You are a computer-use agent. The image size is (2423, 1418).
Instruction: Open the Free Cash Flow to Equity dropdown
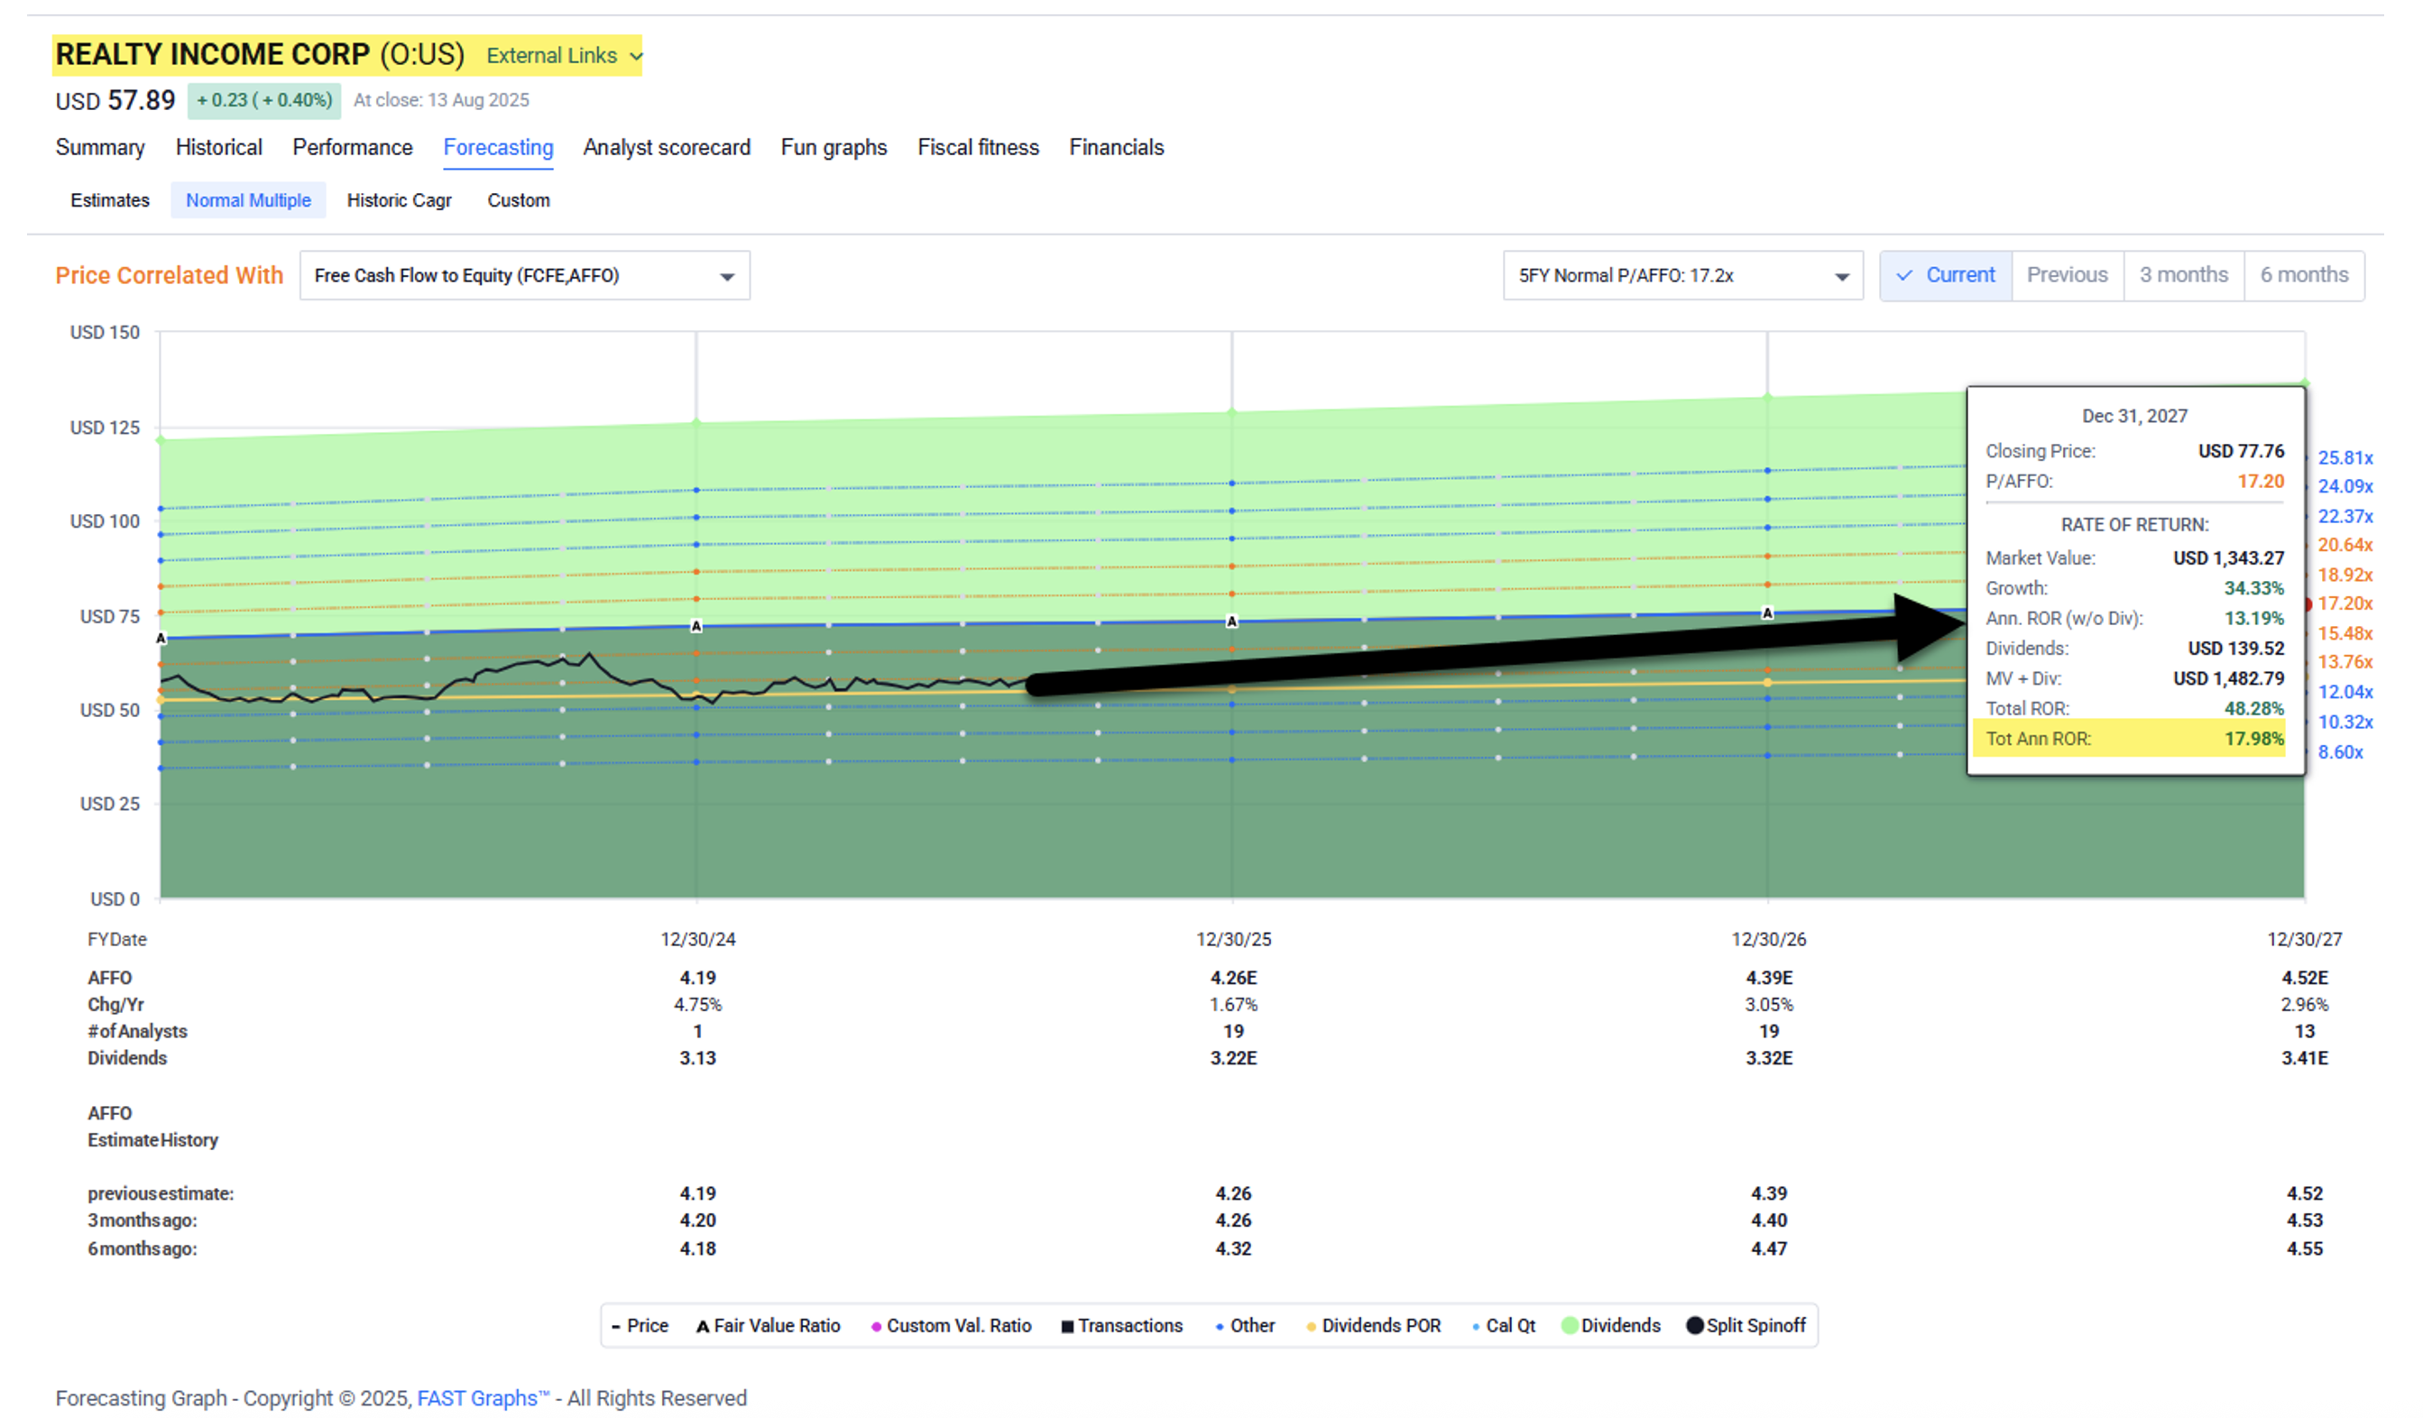click(x=524, y=276)
